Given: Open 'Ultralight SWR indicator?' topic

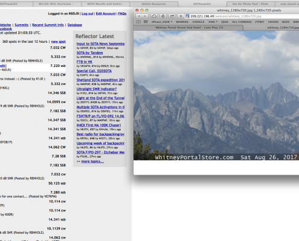Looking at the screenshot, I should pyautogui.click(x=97, y=89).
